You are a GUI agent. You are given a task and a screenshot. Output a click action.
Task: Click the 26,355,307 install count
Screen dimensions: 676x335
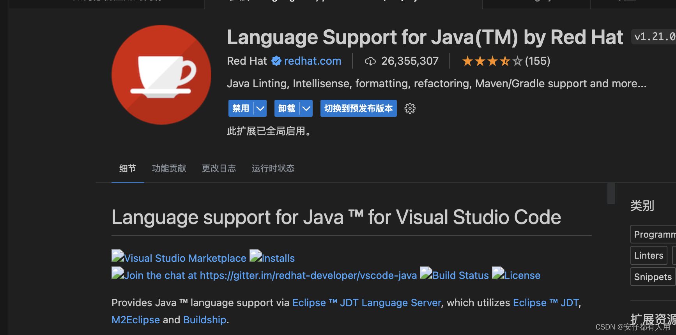point(410,61)
